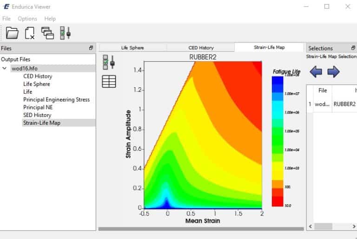Viewport: 357px width, 239px height.
Task: Click the cascade windows toolbar icon
Action: click(x=47, y=32)
